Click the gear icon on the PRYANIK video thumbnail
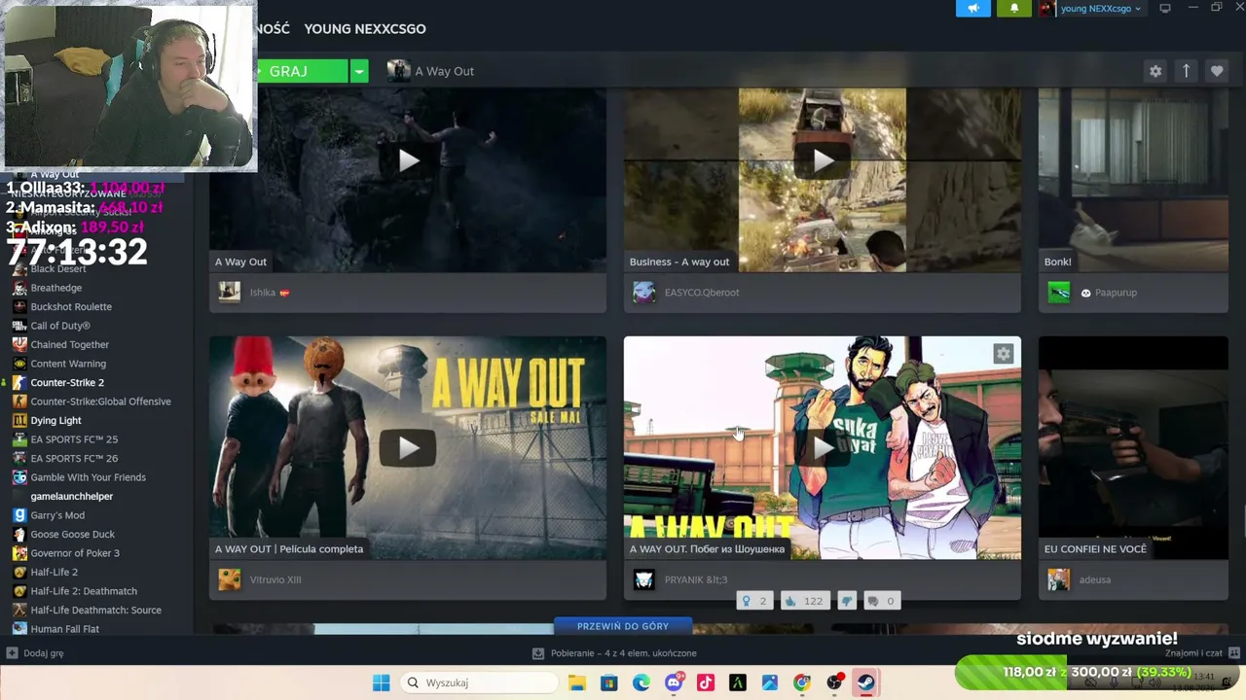Viewport: 1246px width, 700px height. [1004, 355]
